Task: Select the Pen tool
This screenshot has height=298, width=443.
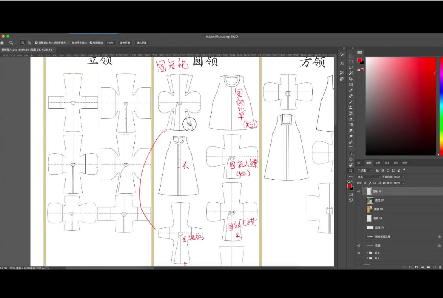Action: [351, 142]
